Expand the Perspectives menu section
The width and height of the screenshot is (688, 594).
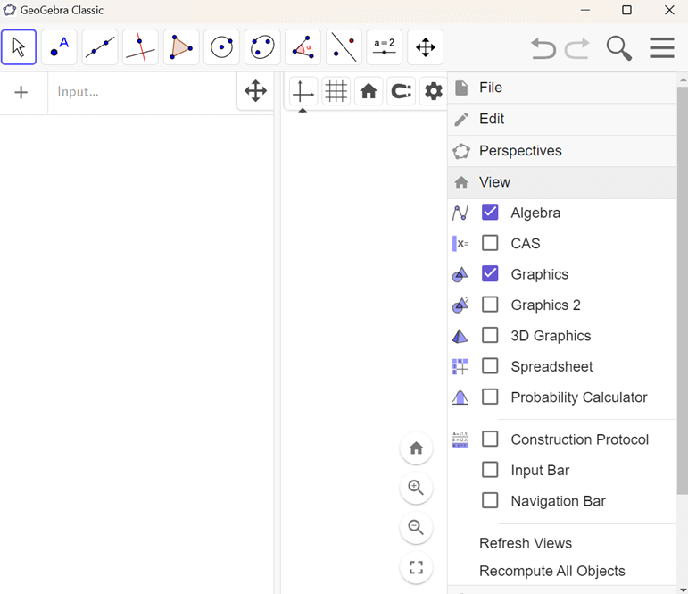[562, 151]
